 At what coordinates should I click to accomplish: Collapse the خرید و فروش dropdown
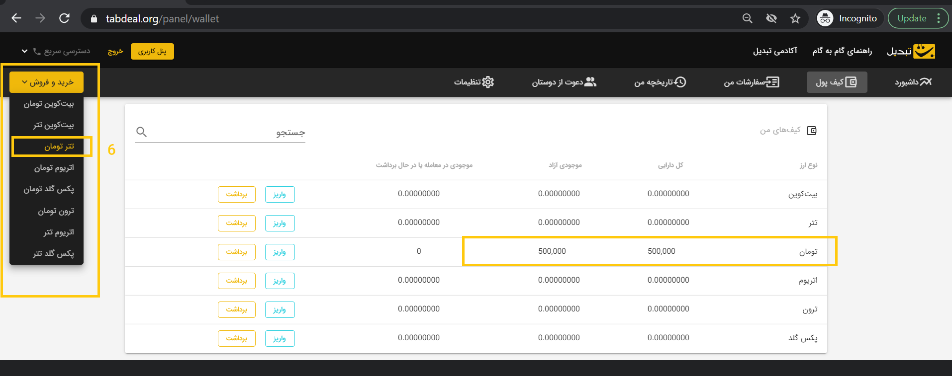[47, 82]
